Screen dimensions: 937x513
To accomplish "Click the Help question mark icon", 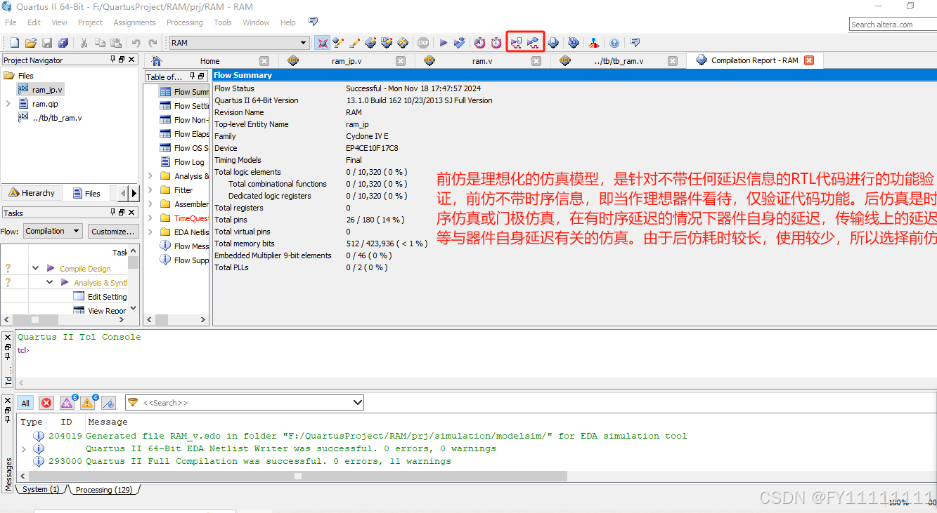I will pyautogui.click(x=614, y=43).
